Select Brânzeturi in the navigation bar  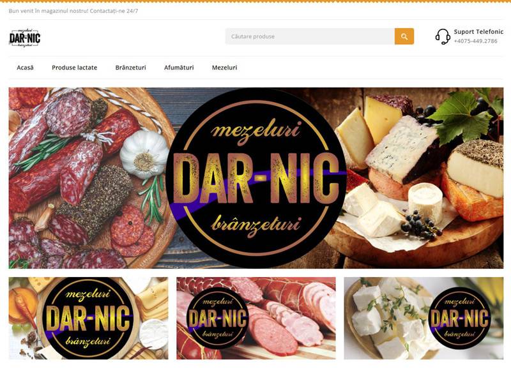tap(131, 68)
